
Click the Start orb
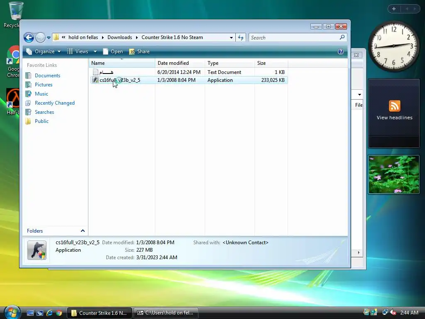point(12,312)
